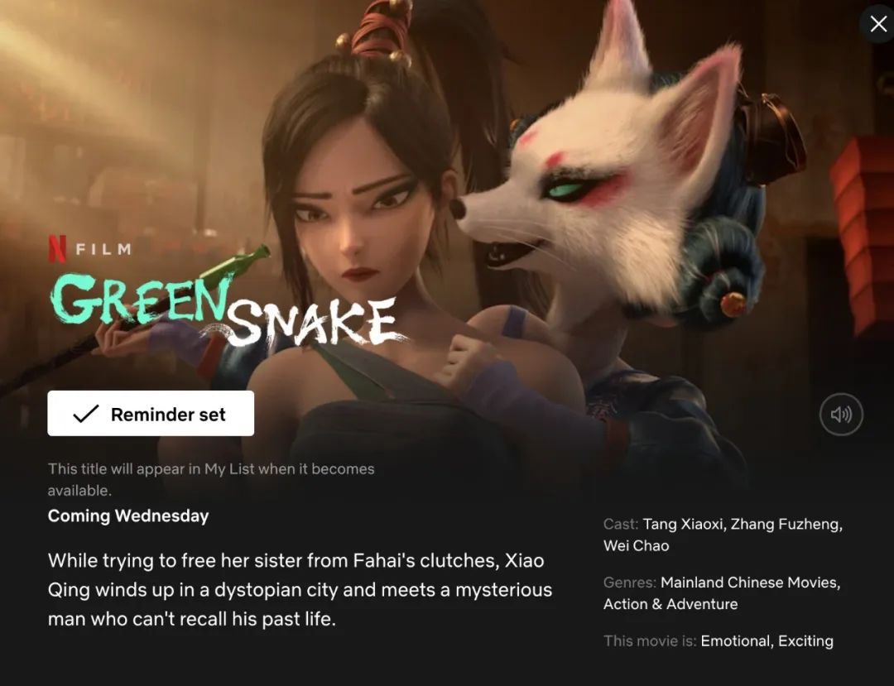Browse Mainland Chinese Movies genre
Screen dimensions: 894x686
[750, 583]
